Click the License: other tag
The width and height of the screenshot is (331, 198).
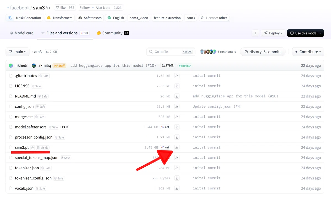(214, 18)
